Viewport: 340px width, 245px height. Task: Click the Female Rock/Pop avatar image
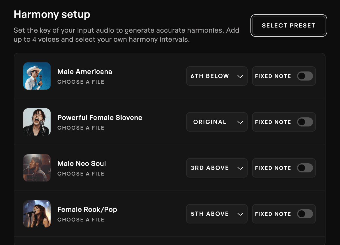point(37,214)
